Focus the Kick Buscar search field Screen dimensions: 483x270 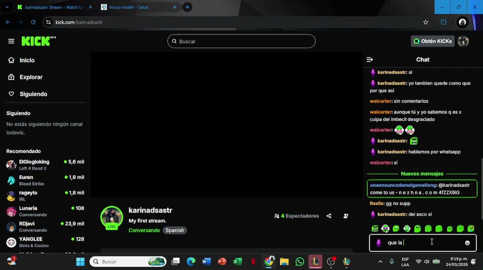241,41
